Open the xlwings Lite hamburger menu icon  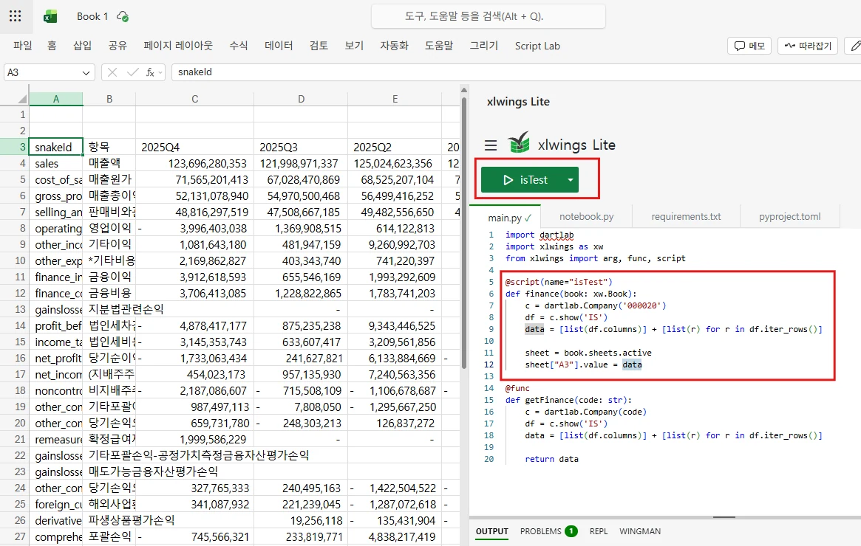(490, 145)
